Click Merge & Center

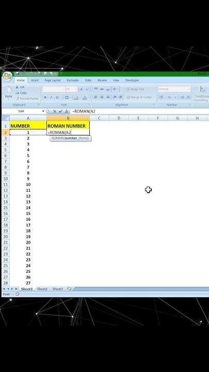139,97
